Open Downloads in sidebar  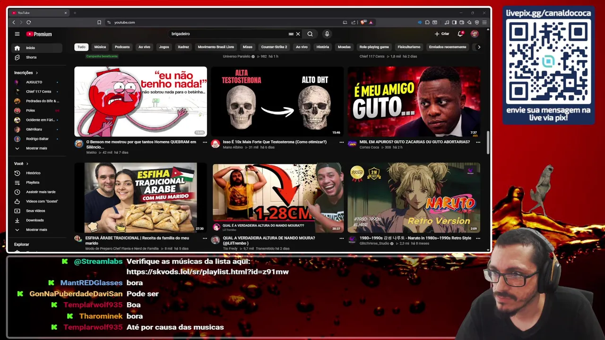point(37,220)
